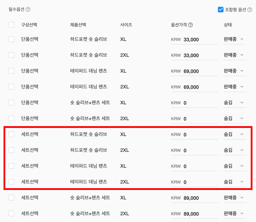The height and width of the screenshot is (222, 256).
Task: Toggle the 조합형 옵션 checkbox
Action: point(221,10)
